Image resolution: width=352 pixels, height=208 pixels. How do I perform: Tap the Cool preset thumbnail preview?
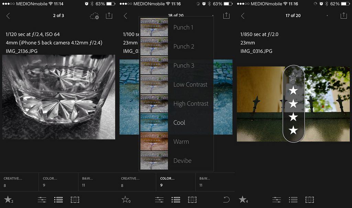pyautogui.click(x=154, y=123)
